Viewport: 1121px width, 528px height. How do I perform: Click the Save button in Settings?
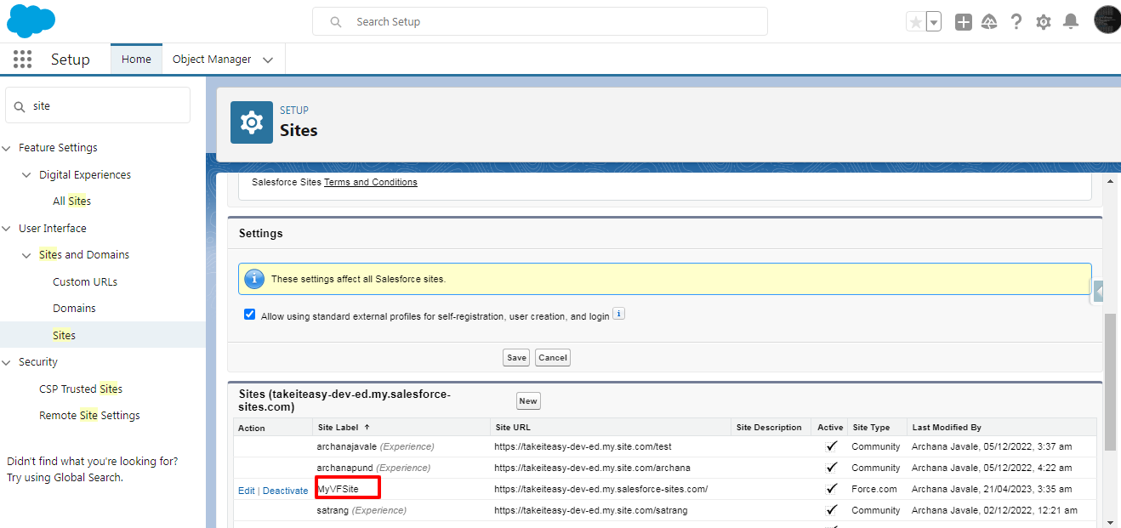tap(516, 358)
